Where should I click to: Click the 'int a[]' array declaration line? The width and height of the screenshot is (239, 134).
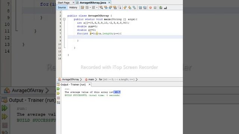103,23
